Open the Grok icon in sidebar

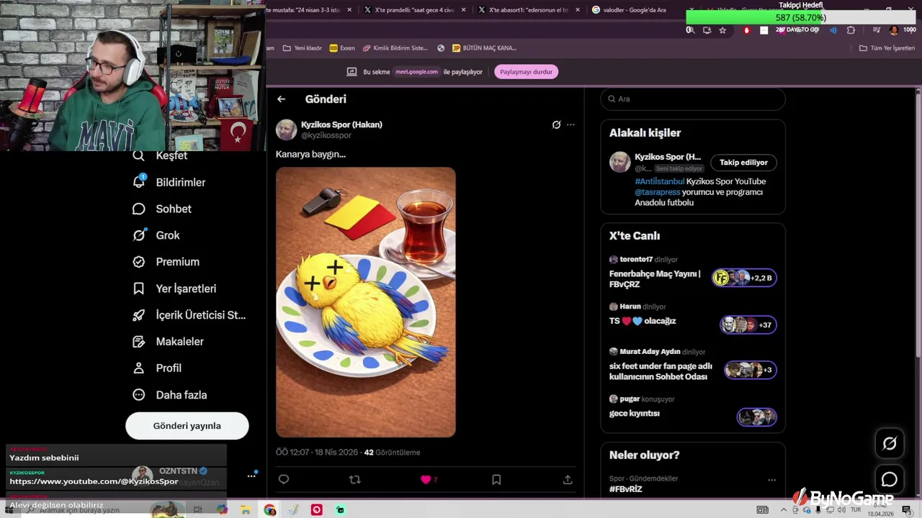(139, 235)
